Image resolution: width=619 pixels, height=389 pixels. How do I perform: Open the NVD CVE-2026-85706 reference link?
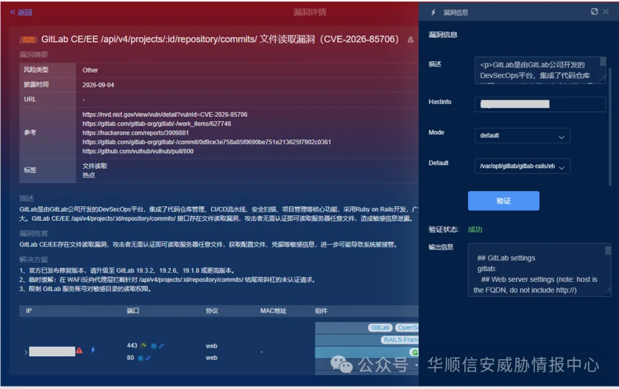pyautogui.click(x=164, y=115)
